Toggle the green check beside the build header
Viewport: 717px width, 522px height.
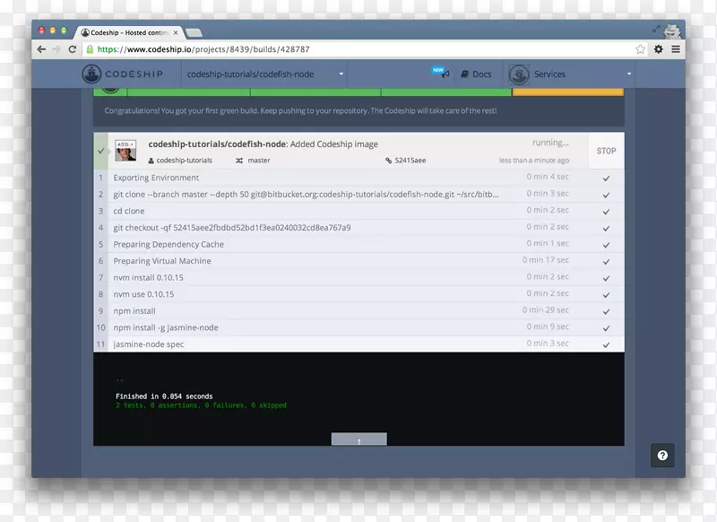tap(99, 151)
